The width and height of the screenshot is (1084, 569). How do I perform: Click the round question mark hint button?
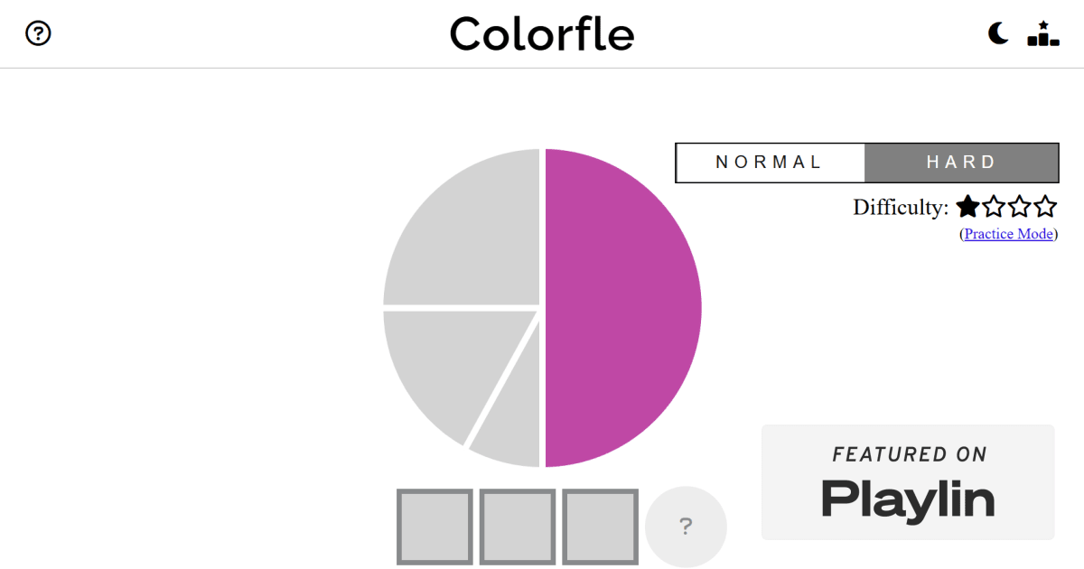pos(686,527)
